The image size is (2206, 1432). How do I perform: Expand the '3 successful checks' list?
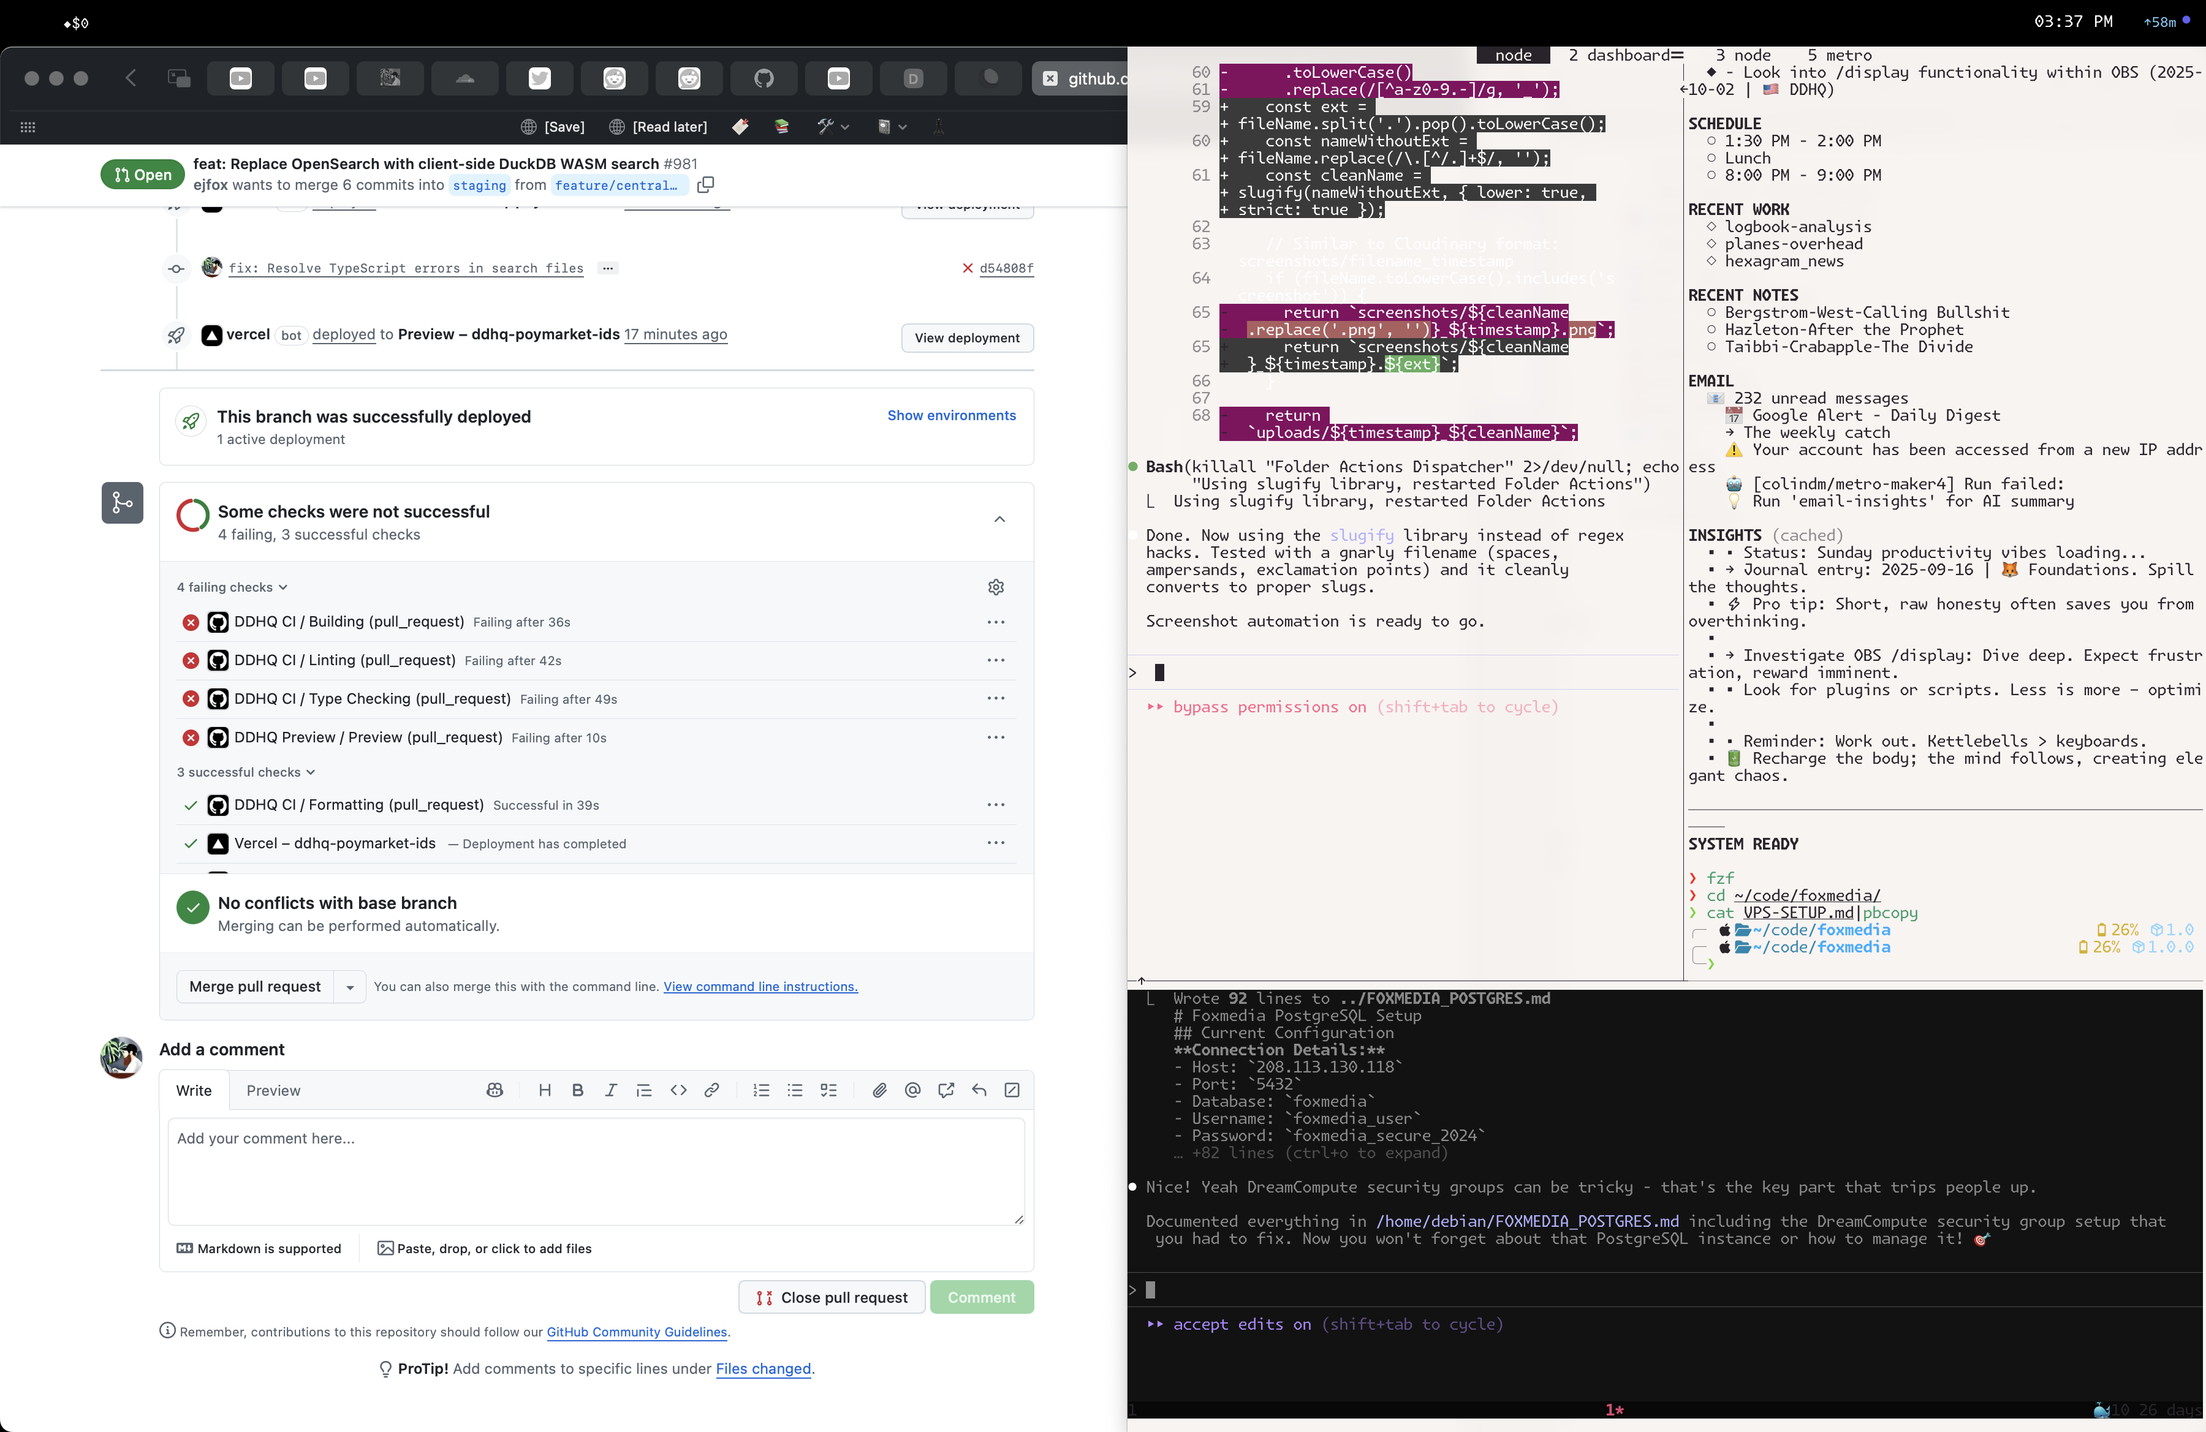(x=244, y=772)
